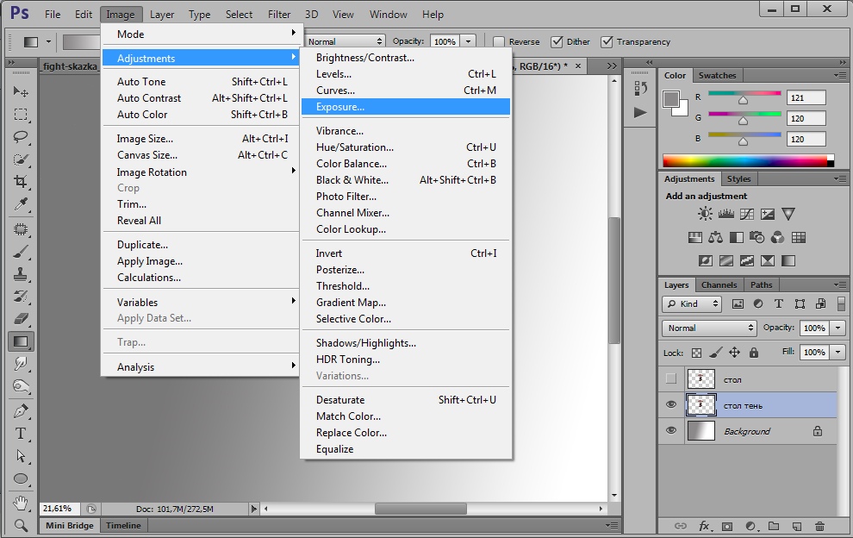This screenshot has height=538, width=853.
Task: Select the Path Selection tool
Action: pos(21,456)
